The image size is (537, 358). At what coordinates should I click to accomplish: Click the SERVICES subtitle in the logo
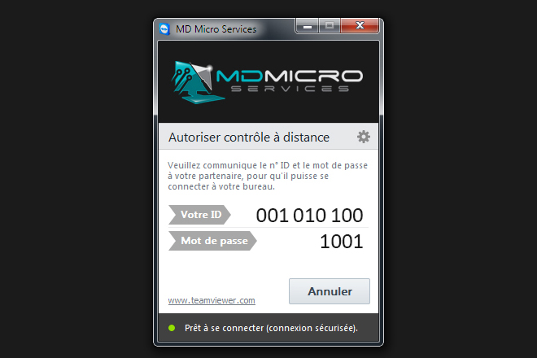tap(290, 89)
